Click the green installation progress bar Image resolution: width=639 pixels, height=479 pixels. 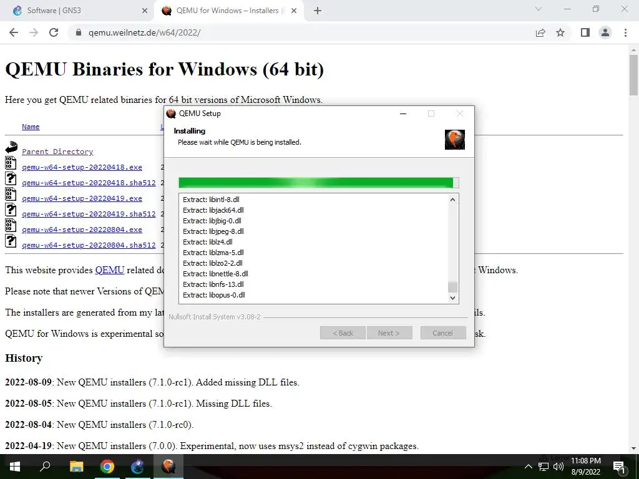pyautogui.click(x=319, y=183)
